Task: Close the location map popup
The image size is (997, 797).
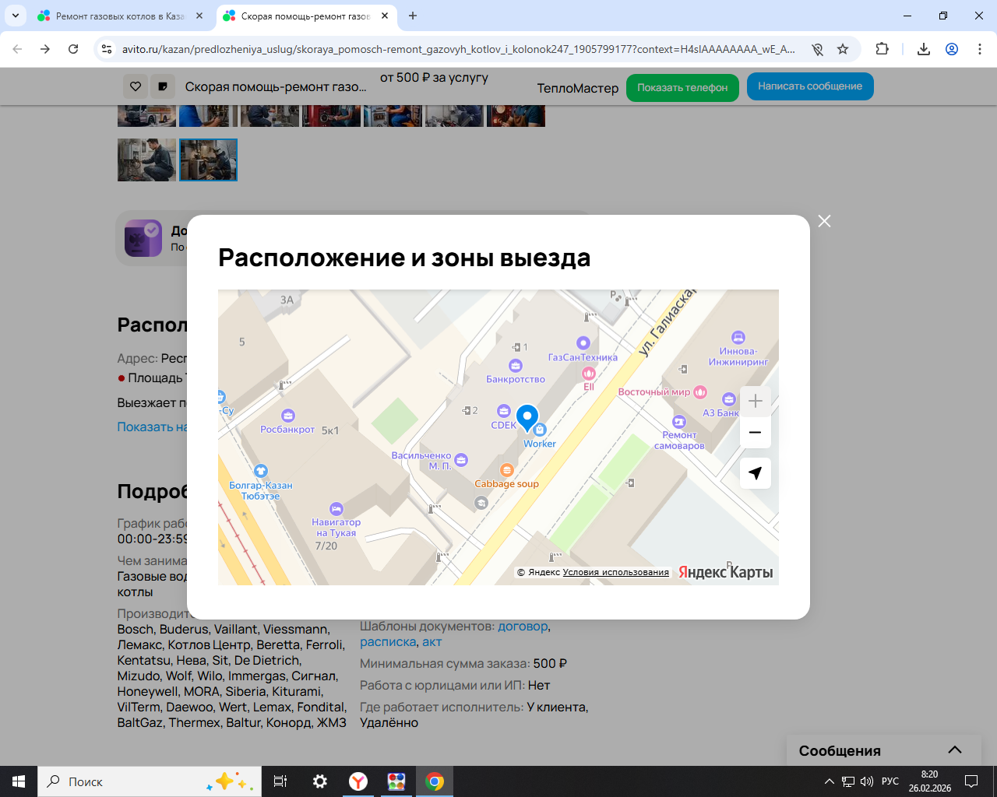Action: pos(824,221)
